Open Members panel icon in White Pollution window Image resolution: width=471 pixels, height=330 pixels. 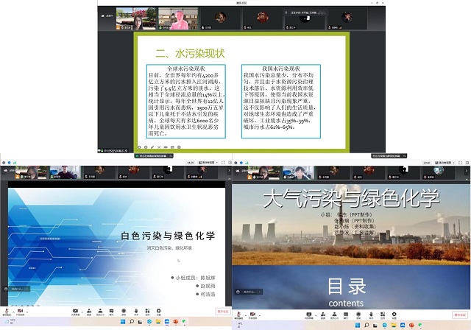point(100,312)
